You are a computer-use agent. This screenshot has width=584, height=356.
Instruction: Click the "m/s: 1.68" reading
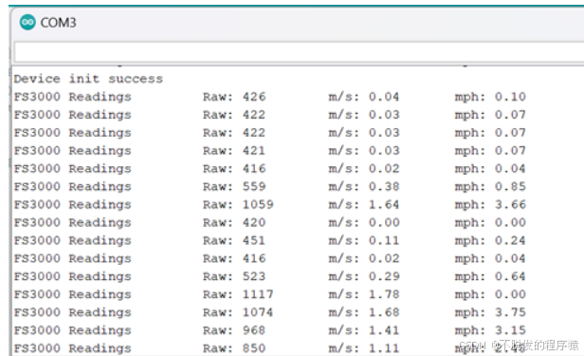(x=363, y=312)
